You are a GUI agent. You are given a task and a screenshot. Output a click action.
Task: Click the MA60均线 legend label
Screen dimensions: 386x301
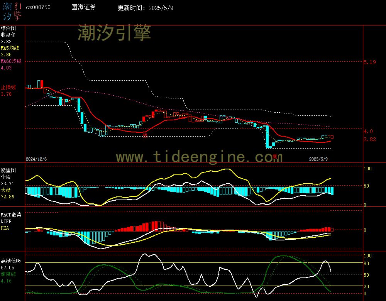click(x=11, y=61)
